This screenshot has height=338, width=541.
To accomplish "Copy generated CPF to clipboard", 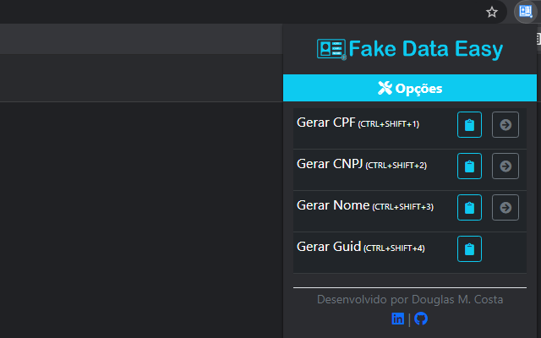I will tap(469, 124).
